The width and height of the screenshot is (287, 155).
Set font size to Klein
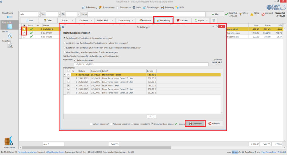(x=229, y=152)
